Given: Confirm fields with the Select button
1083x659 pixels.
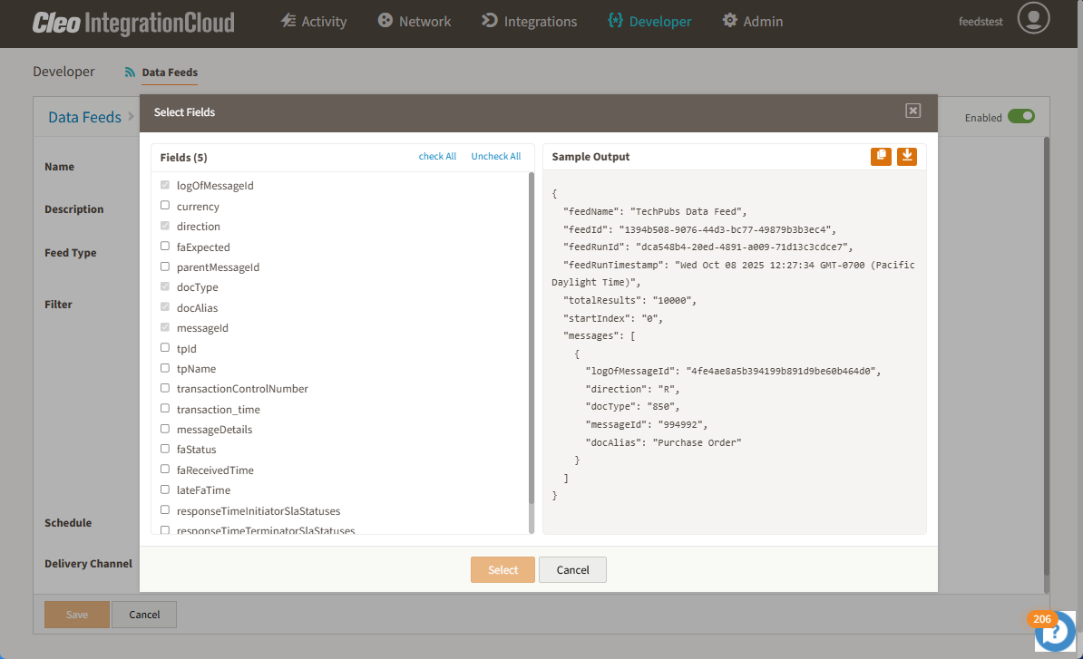Looking at the screenshot, I should point(502,569).
